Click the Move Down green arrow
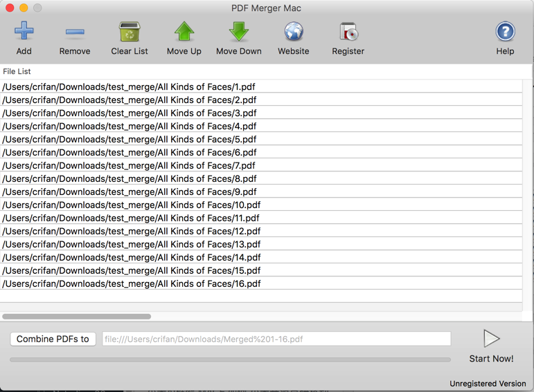This screenshot has width=534, height=392. coord(239,31)
